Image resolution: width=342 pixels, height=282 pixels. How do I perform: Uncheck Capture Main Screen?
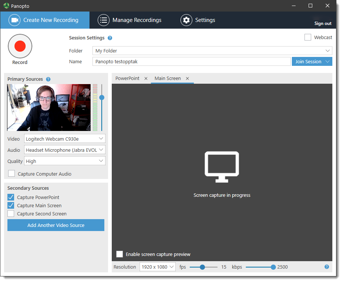pos(11,205)
